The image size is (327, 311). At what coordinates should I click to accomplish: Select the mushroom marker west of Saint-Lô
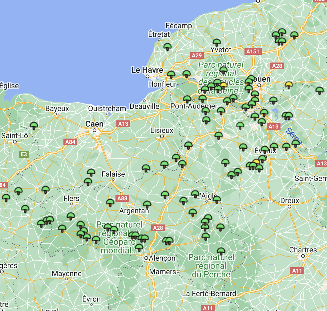[x=34, y=125]
